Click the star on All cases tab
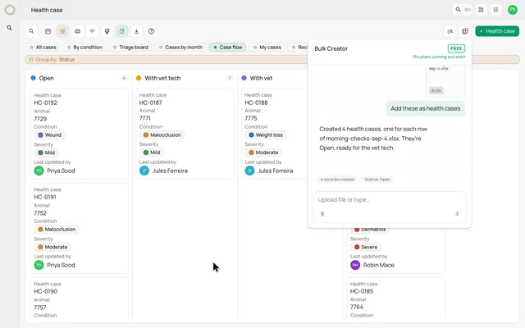The image size is (525, 328). 31,48
